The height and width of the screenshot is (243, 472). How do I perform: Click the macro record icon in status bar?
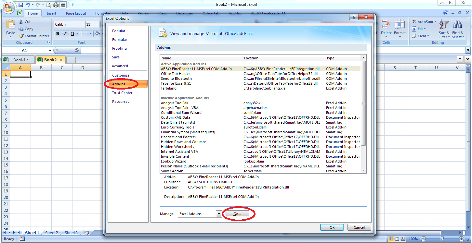click(x=22, y=239)
